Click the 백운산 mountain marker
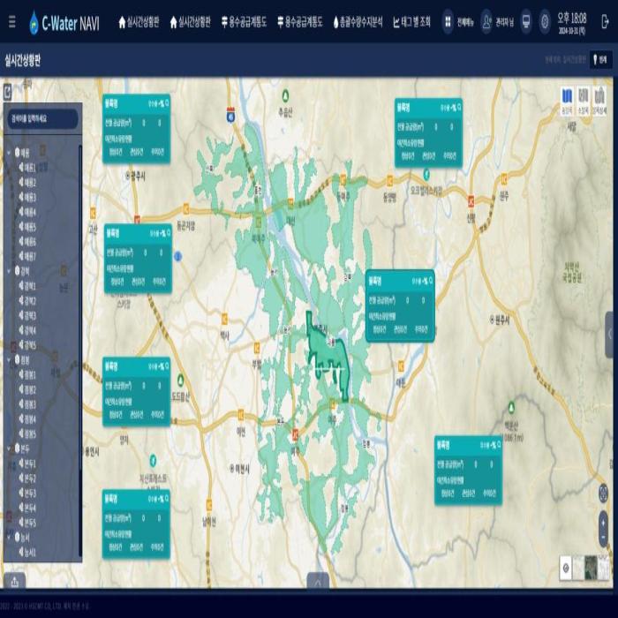The image size is (618, 618). tap(511, 406)
